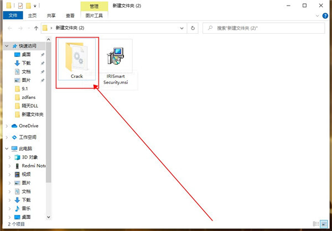The image size is (332, 231).
Task: Go up one folder level
Action: point(36,28)
